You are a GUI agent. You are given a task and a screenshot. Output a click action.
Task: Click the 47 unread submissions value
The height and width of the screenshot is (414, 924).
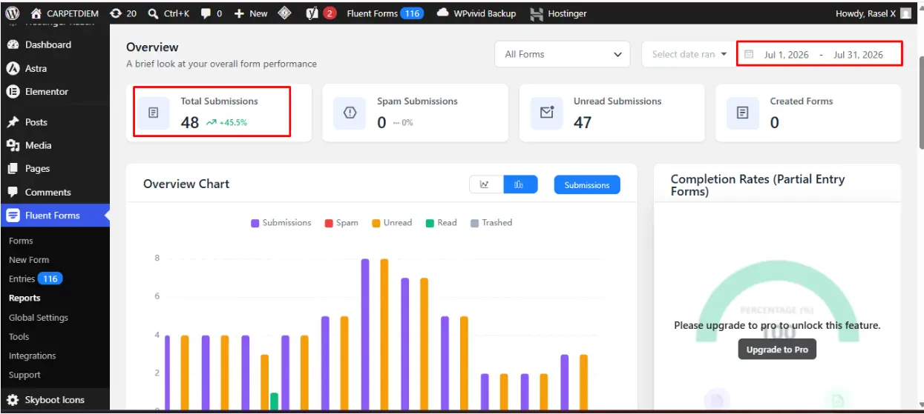[x=583, y=122]
